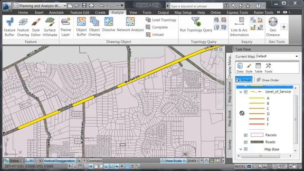304x171 pixels.
Task: Open the Help question mark icon
Action: [258, 6]
